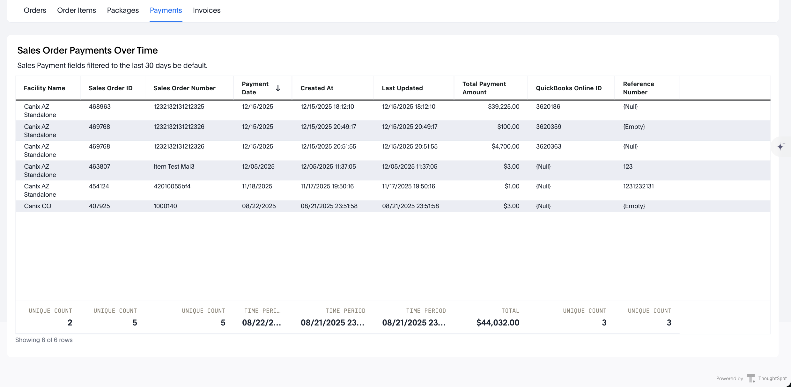The image size is (791, 387).
Task: Click sales order ID 463807 cell
Action: (x=100, y=166)
